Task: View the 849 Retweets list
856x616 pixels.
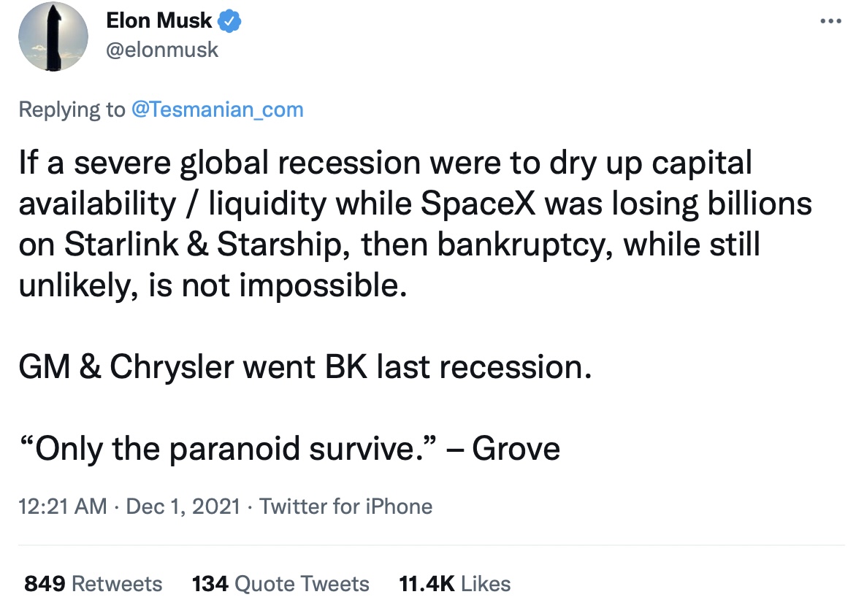Action: [x=93, y=584]
